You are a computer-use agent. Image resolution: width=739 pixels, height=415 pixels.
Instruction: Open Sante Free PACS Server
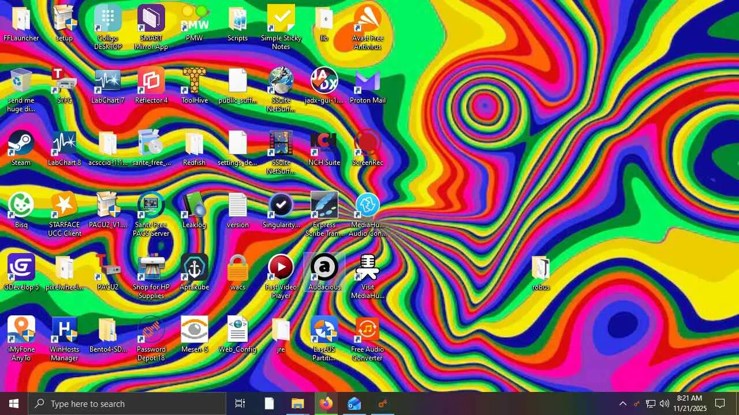coord(151,215)
